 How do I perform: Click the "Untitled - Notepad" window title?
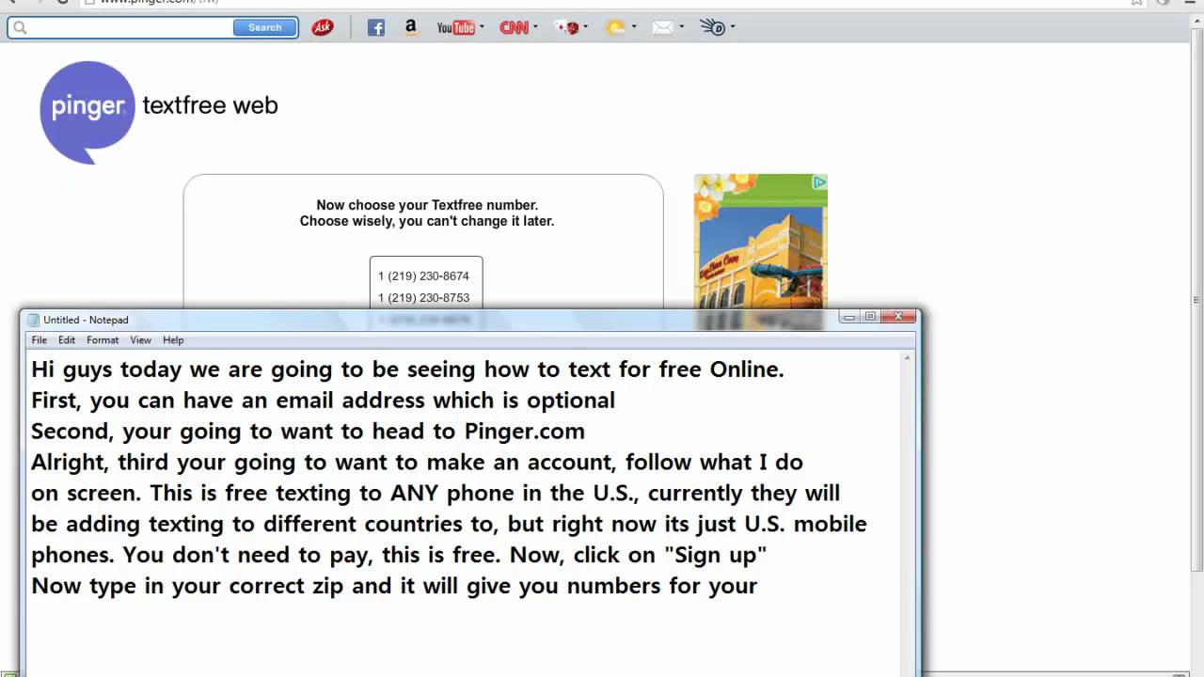pos(86,320)
